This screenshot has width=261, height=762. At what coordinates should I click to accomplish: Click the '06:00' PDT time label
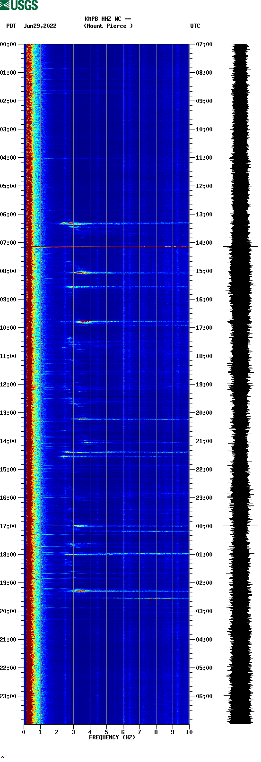coord(9,214)
